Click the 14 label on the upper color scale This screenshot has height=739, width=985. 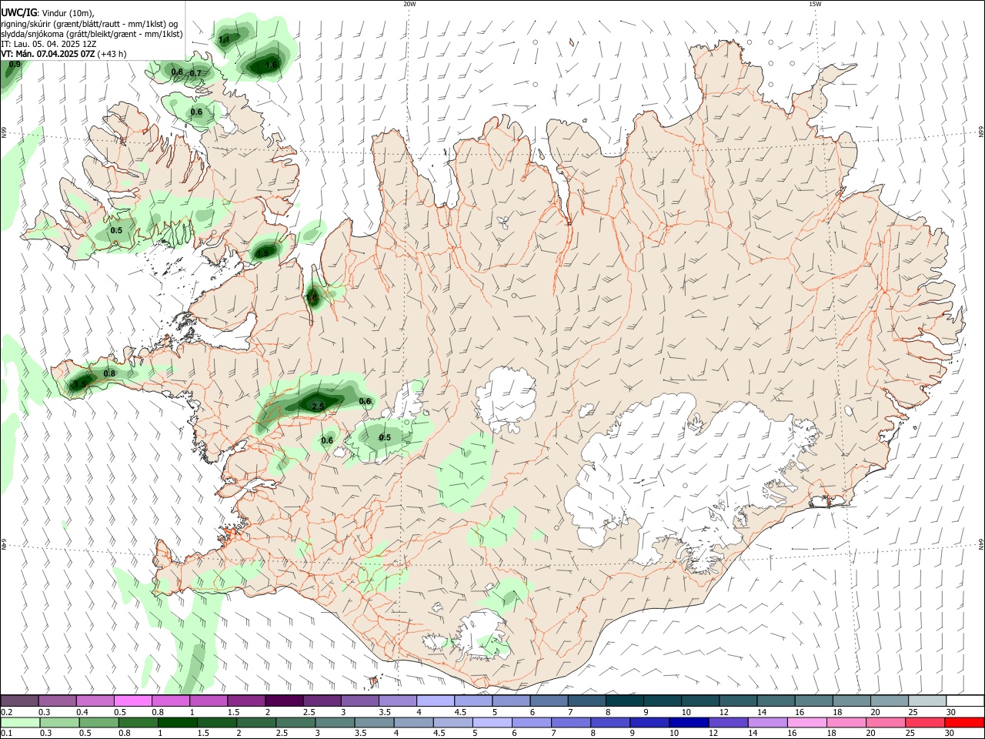point(762,712)
